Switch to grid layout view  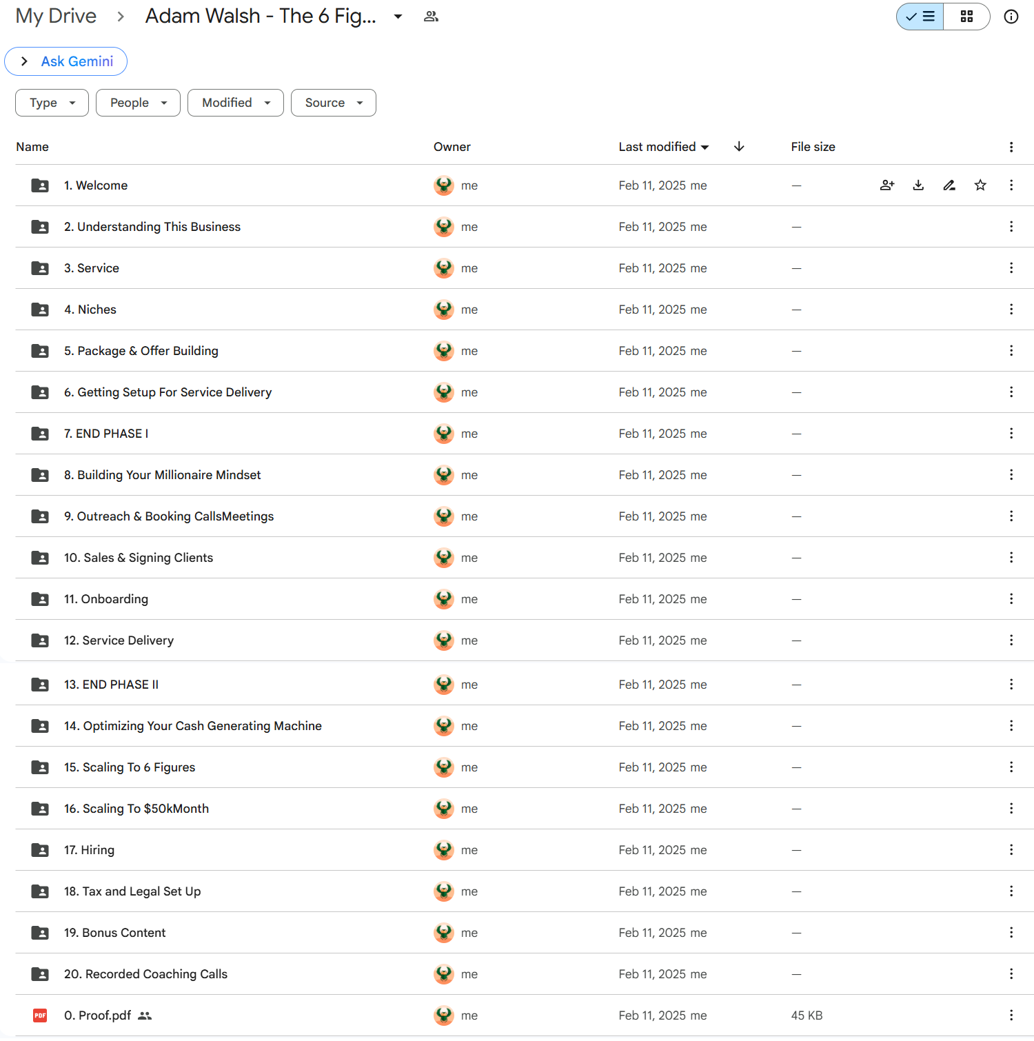point(966,17)
